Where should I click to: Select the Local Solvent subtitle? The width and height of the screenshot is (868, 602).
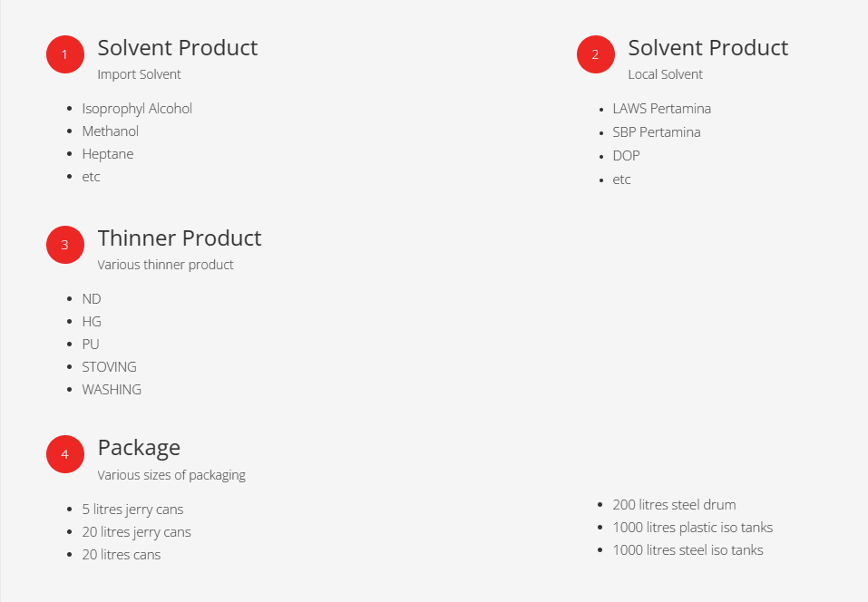pyautogui.click(x=665, y=74)
